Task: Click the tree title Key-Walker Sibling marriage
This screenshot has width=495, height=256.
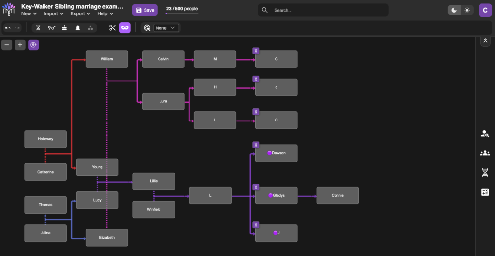Action: point(72,6)
